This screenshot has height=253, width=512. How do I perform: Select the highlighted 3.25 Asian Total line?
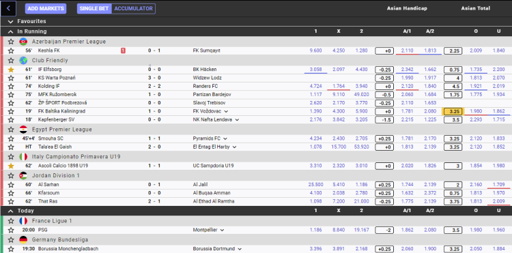(x=453, y=111)
